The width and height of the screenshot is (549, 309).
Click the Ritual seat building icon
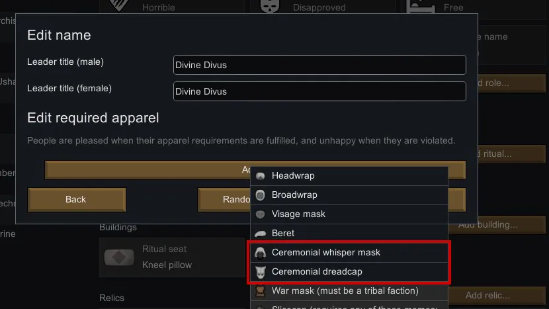[x=118, y=257]
